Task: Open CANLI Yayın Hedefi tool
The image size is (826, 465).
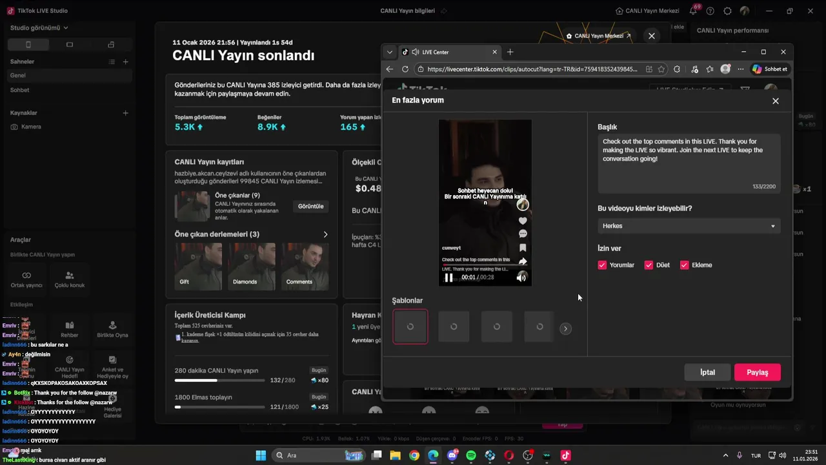Action: pyautogui.click(x=70, y=367)
